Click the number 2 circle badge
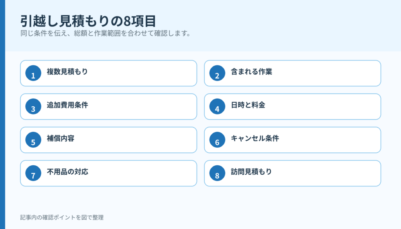401x229 pixels. coord(217,73)
